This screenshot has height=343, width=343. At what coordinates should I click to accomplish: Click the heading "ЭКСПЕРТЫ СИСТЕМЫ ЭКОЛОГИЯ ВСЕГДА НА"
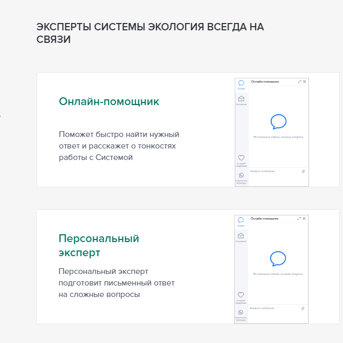pyautogui.click(x=150, y=27)
